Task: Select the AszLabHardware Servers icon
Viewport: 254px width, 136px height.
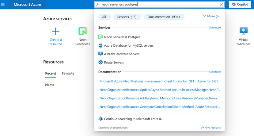Action: tap(100, 54)
